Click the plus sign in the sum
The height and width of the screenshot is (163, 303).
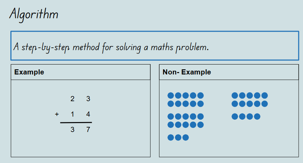point(57,114)
